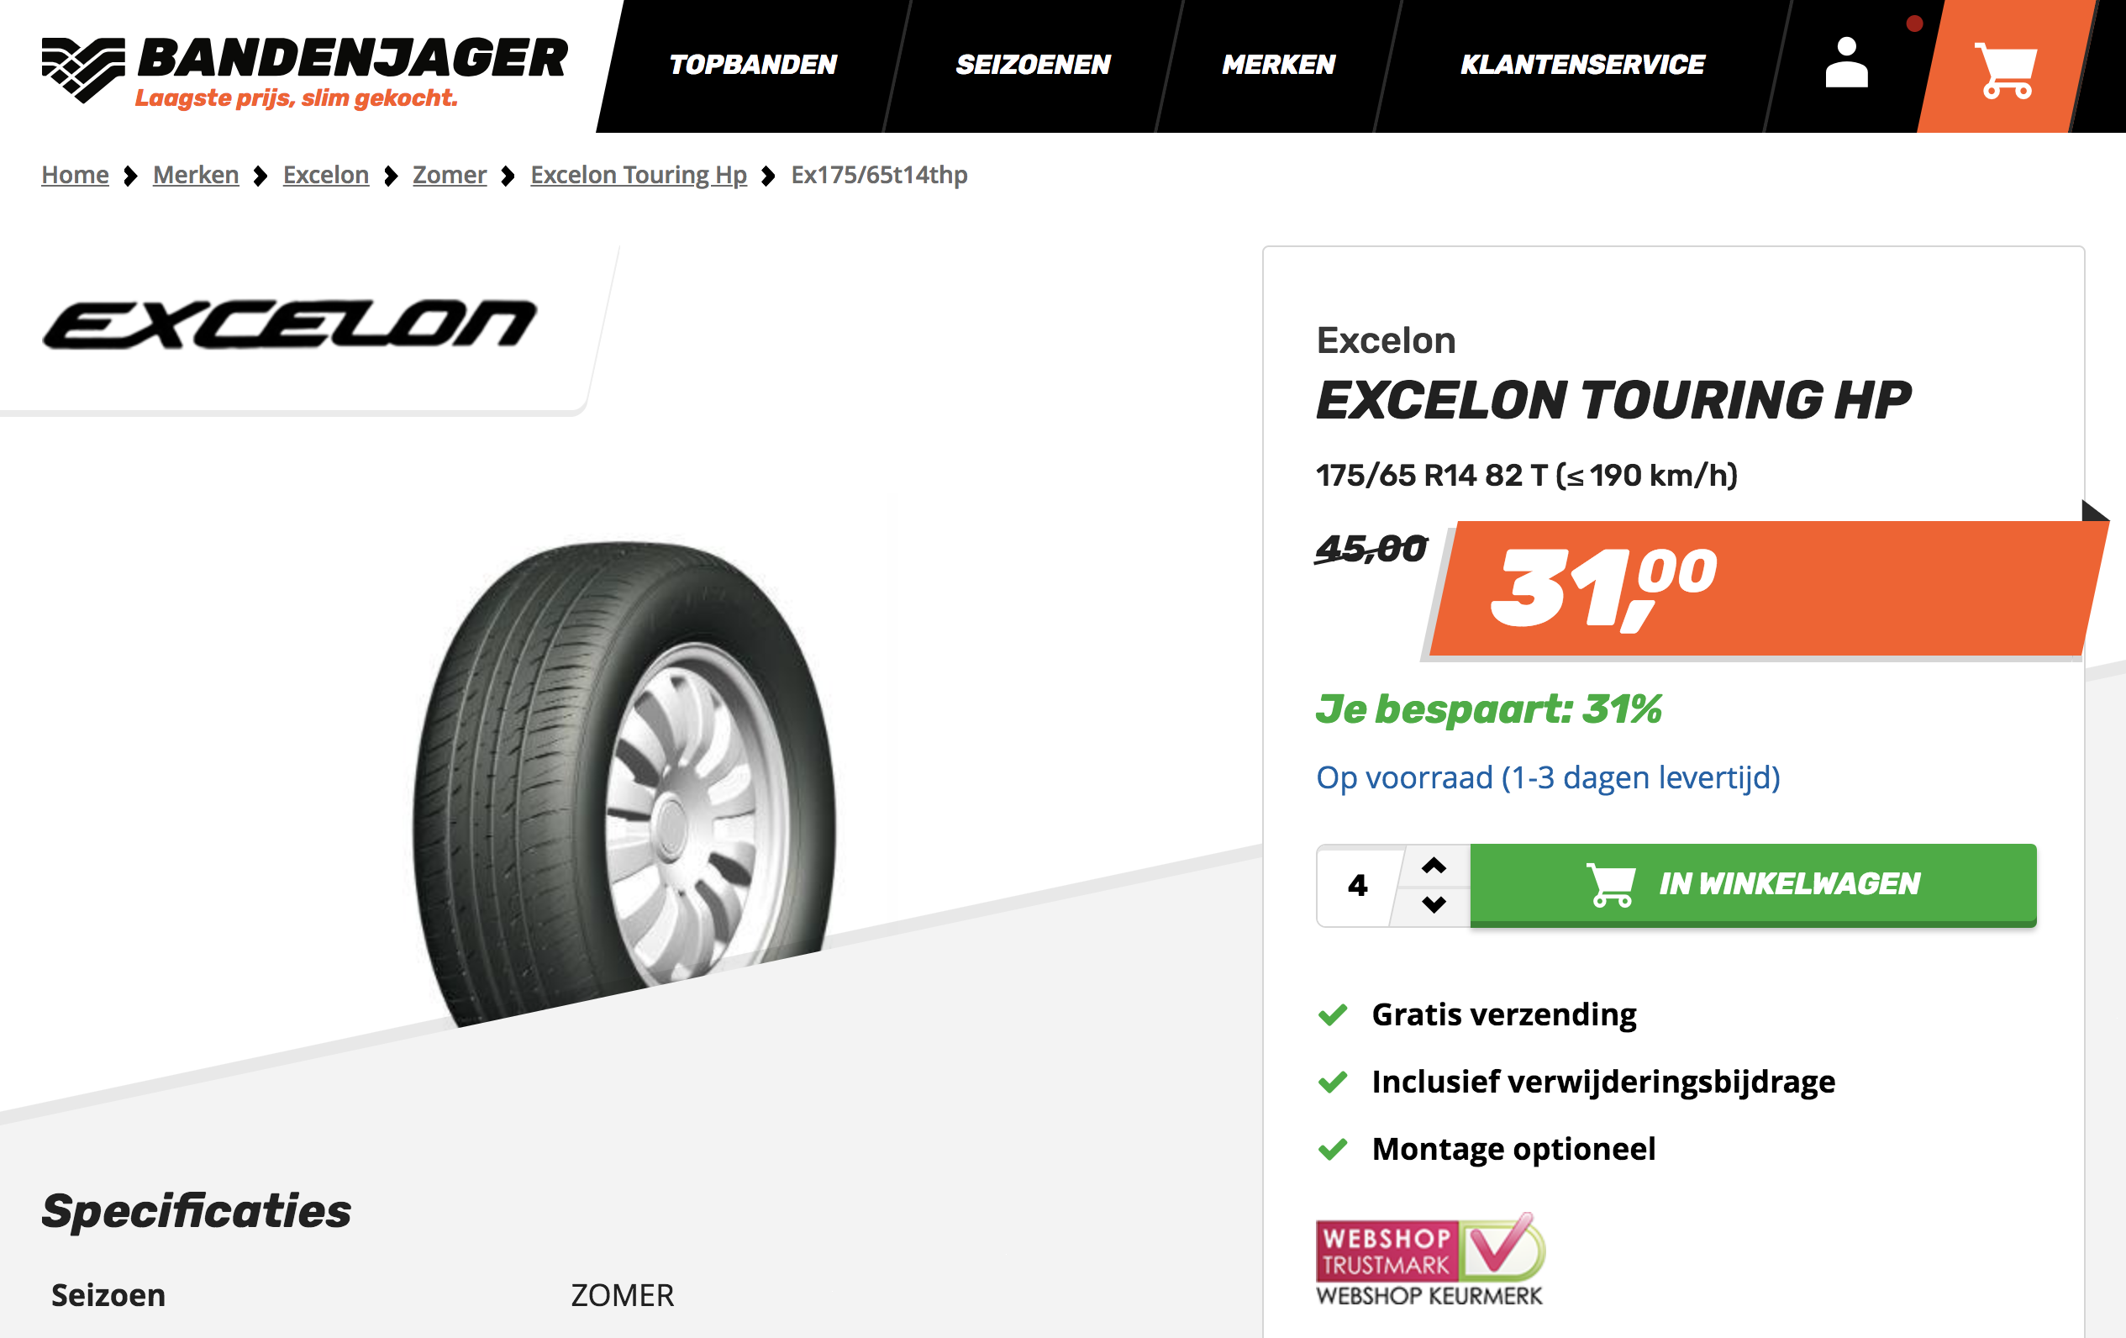
Task: Open the Excelon Touring Hp breadcrumb
Action: tap(639, 175)
